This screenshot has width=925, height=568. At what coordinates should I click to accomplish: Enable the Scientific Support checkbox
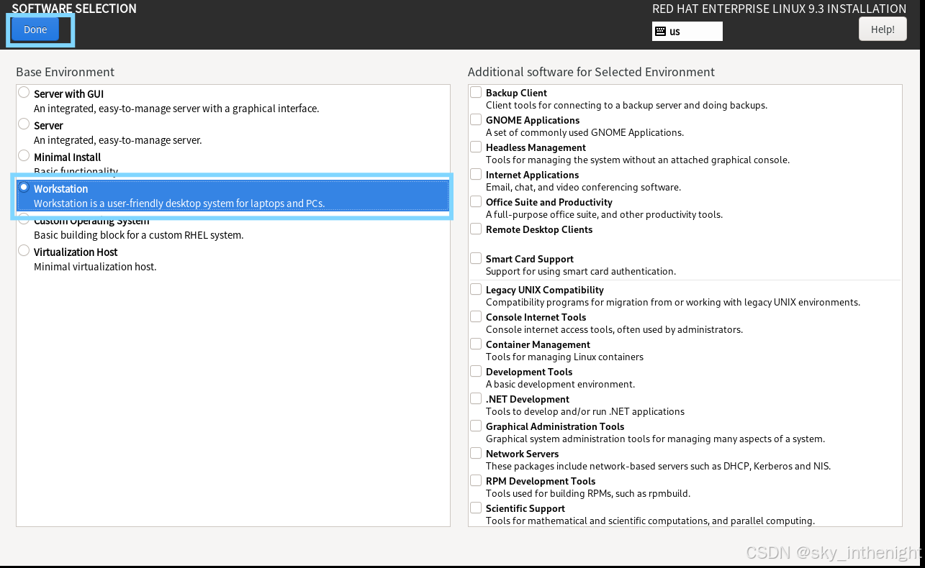476,508
